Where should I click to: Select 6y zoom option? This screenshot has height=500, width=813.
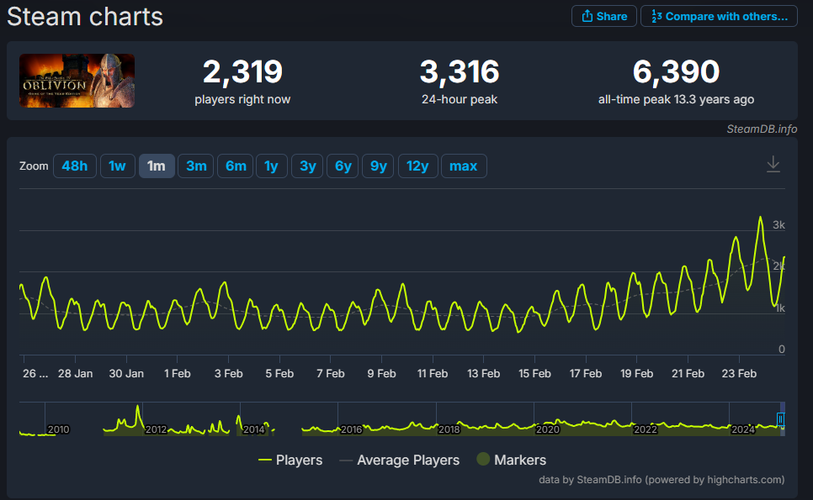(x=343, y=166)
